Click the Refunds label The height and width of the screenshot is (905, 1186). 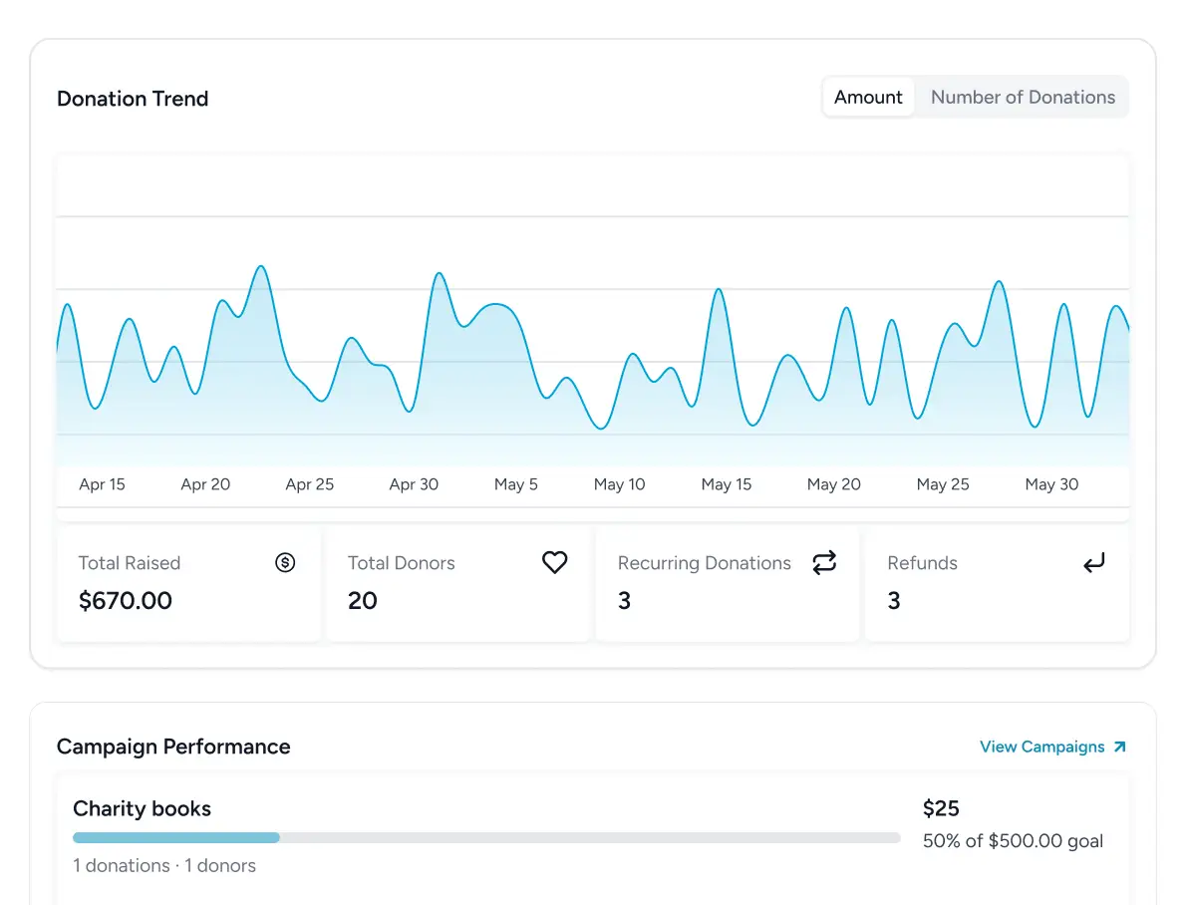922,563
